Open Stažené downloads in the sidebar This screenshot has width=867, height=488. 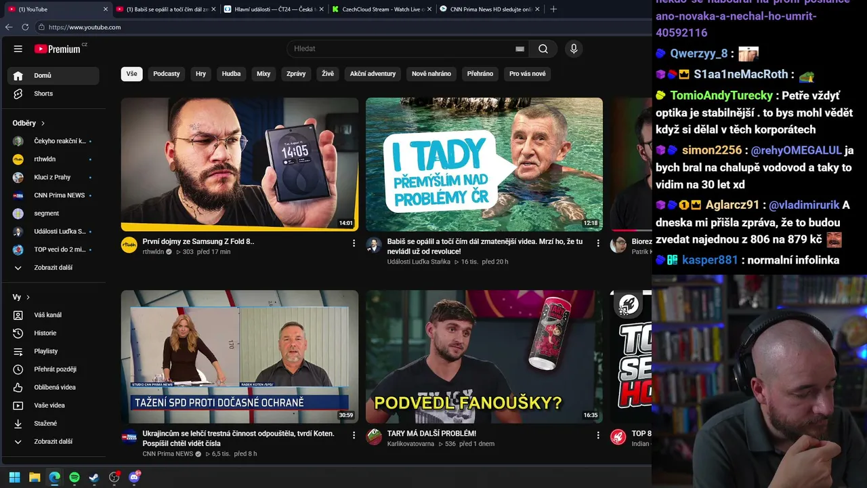click(x=53, y=424)
